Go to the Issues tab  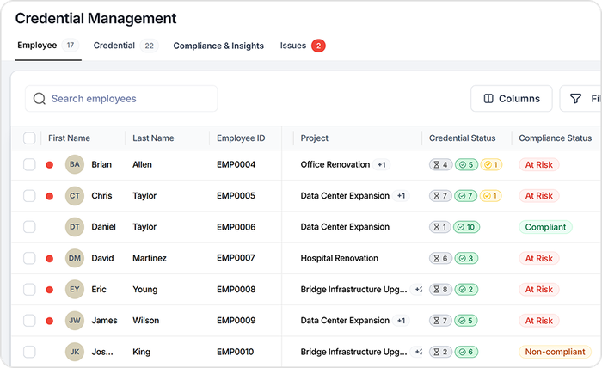[303, 46]
